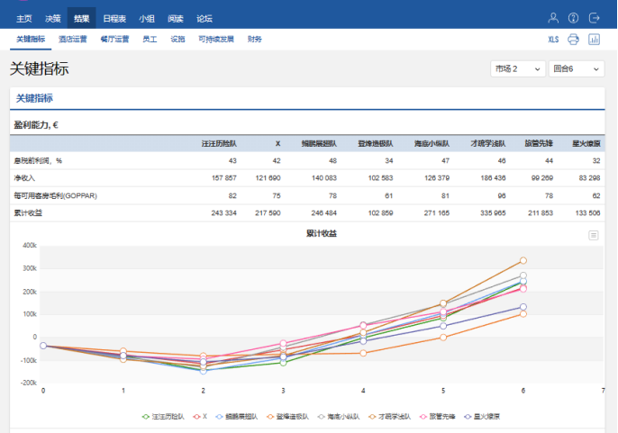
Task: Click the 才疏学浅队 column header
Action: (488, 143)
